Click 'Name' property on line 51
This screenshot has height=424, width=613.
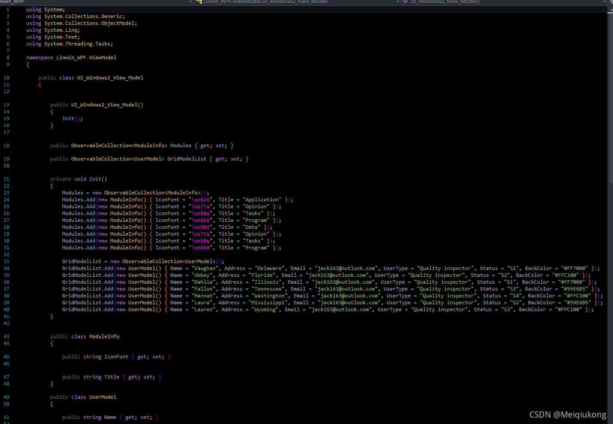110,417
